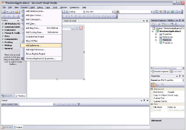Expand the Form1.cs node in Solution Explorer
This screenshot has height=130, width=186.
pos(156,40)
